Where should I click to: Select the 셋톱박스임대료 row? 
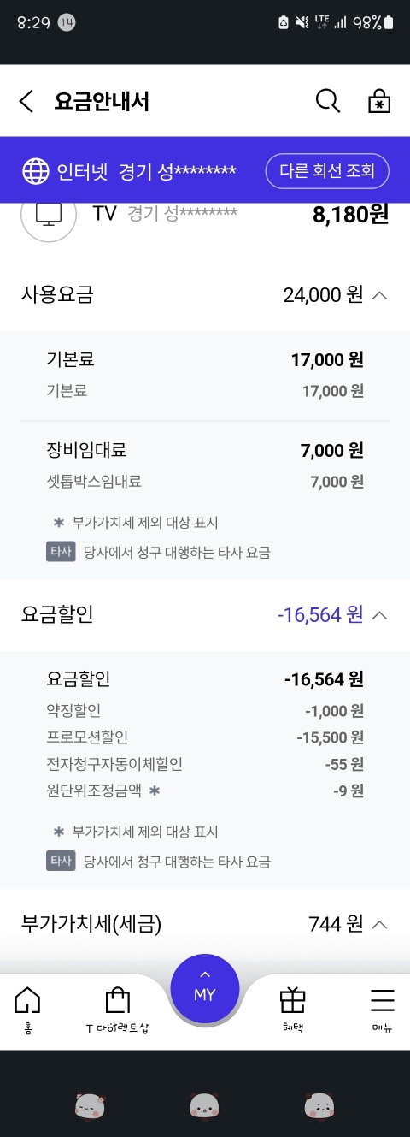click(x=205, y=482)
